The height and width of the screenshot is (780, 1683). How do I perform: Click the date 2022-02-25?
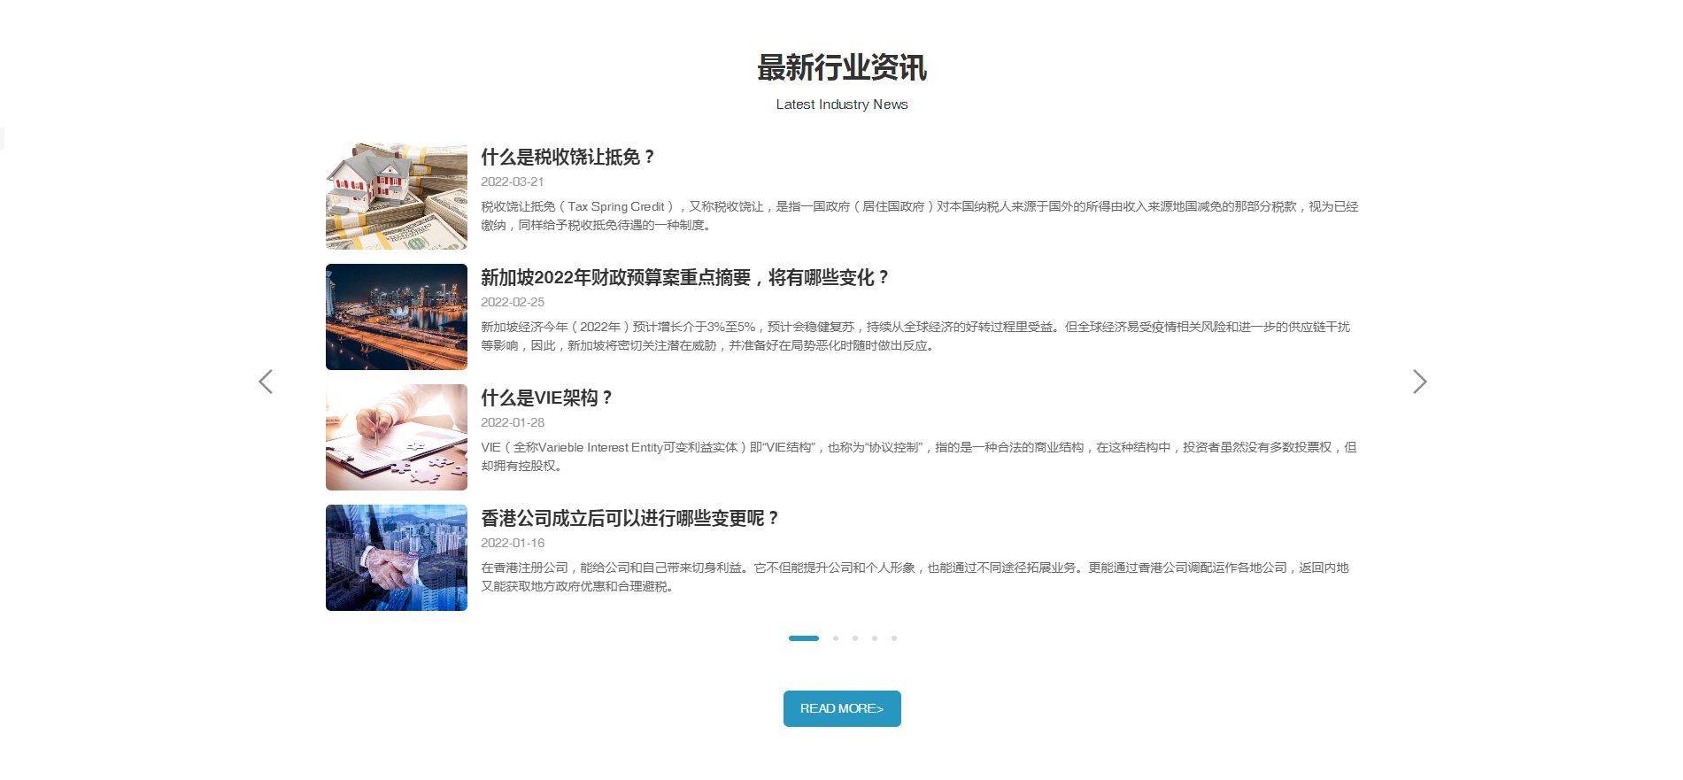click(513, 302)
